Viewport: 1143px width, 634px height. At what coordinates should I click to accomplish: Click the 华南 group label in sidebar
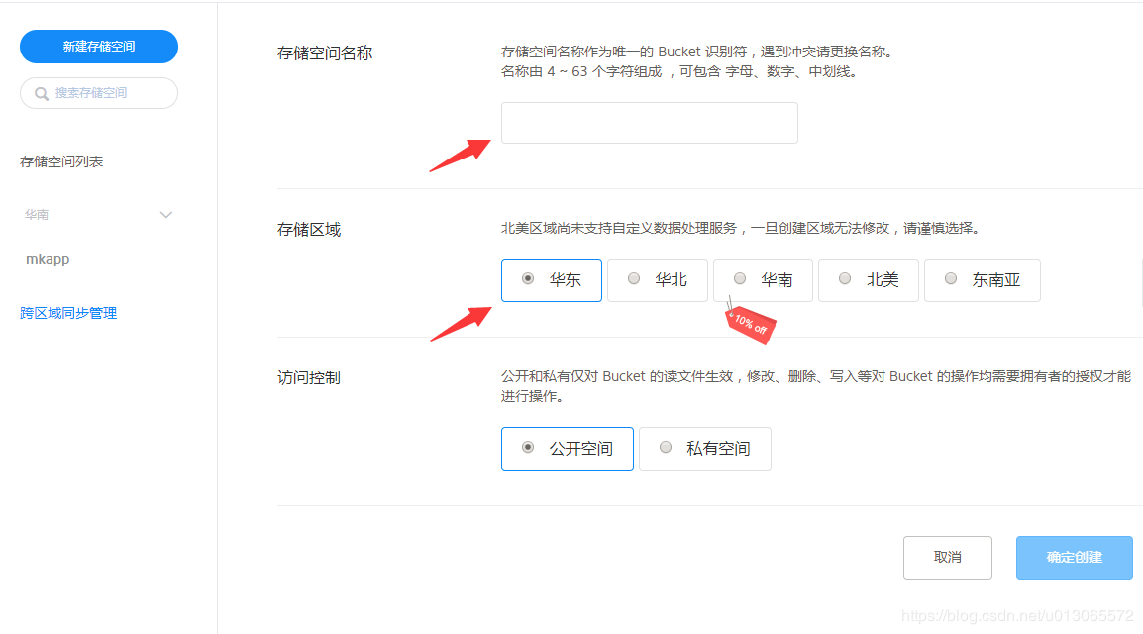tap(37, 215)
